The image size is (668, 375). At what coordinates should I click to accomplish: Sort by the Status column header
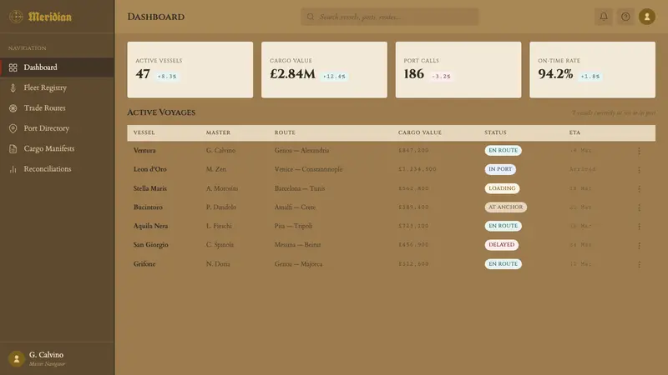[495, 132]
